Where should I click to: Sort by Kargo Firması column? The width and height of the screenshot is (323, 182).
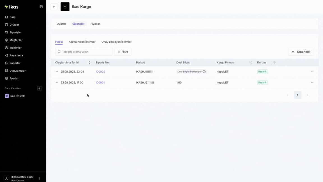tap(251, 62)
